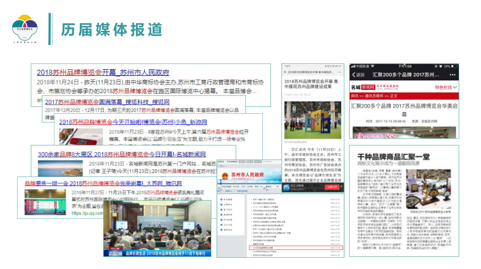Click headline 汇聚200多个品牌 2017苏州品牌博览会华美启幕

[x=404, y=110]
